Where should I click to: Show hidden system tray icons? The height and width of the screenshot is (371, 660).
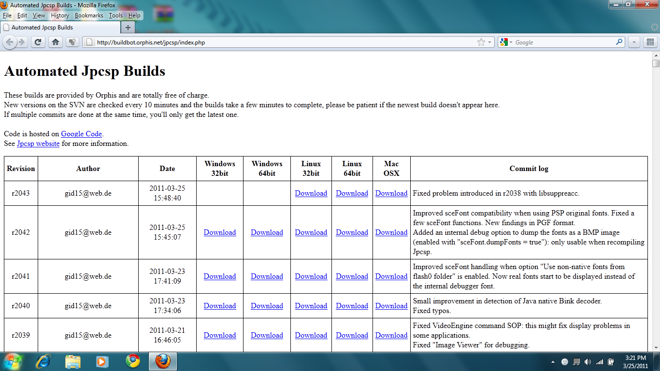553,362
